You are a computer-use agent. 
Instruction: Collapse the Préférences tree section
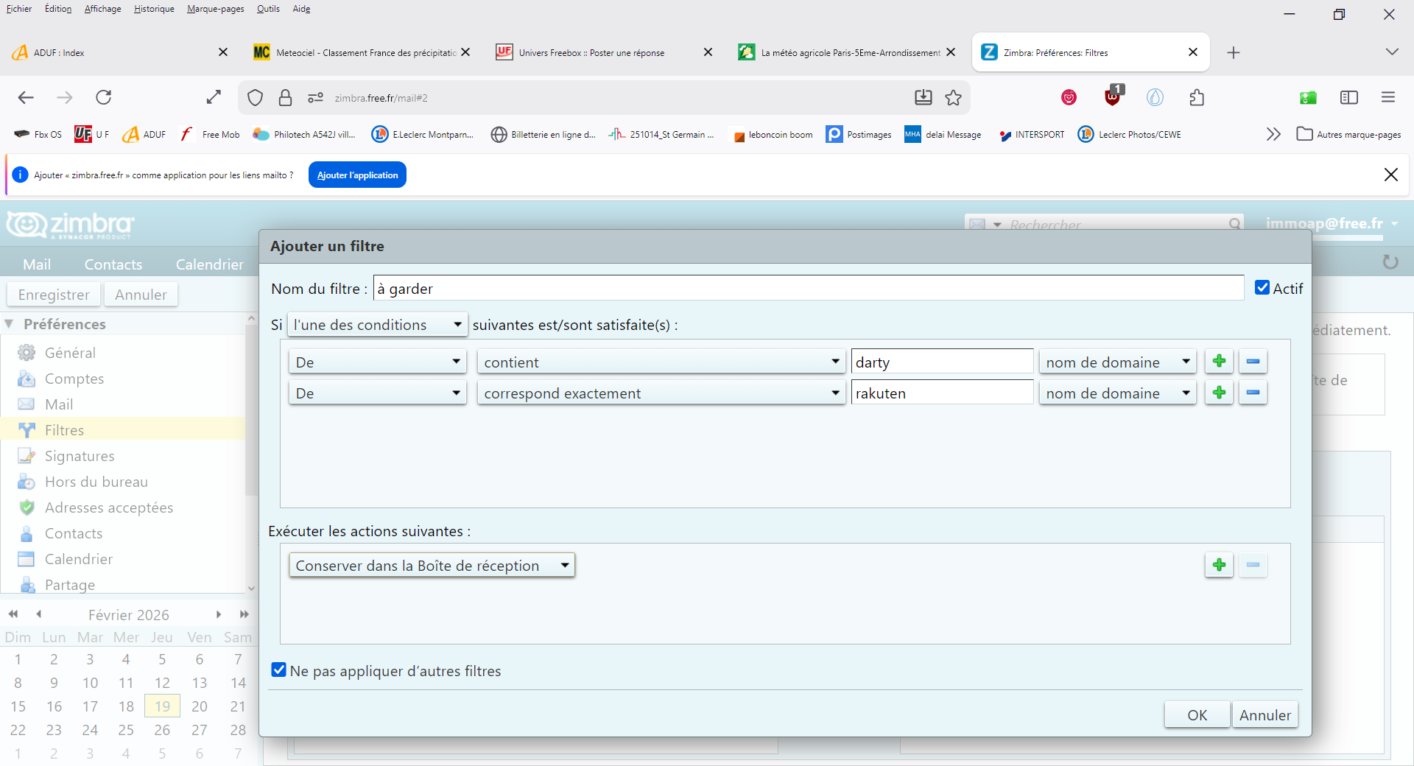[9, 324]
